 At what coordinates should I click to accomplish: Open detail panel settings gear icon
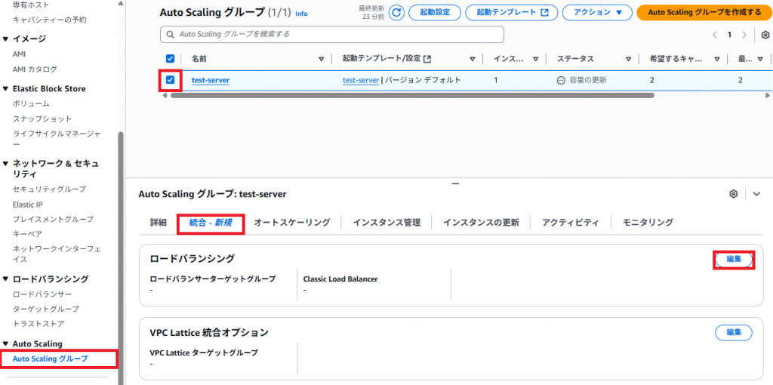[733, 194]
